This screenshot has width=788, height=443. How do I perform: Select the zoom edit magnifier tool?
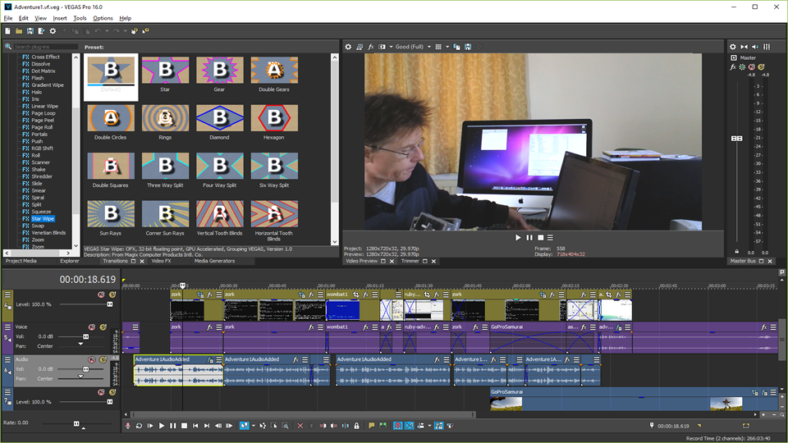click(x=285, y=426)
